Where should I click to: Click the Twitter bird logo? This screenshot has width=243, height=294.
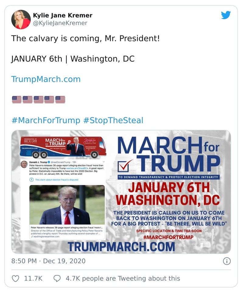tap(226, 15)
